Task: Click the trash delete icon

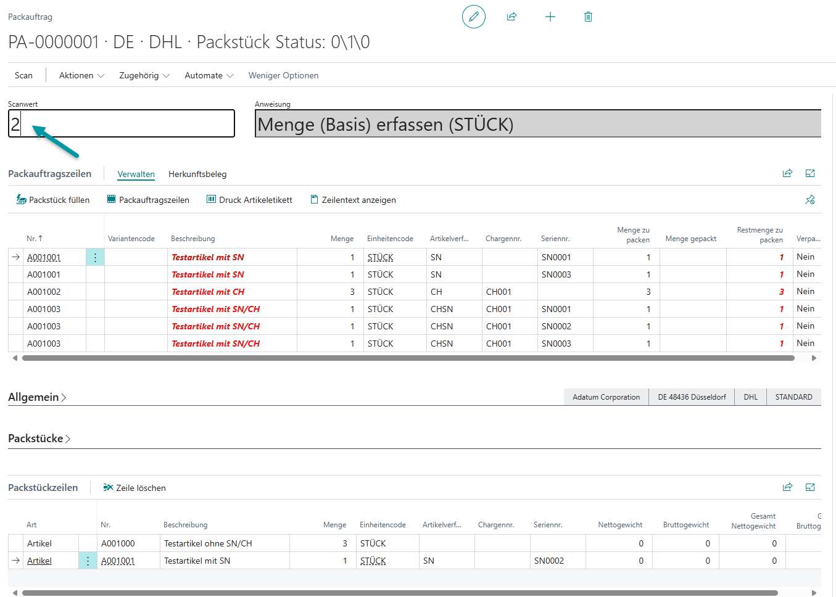Action: (588, 17)
